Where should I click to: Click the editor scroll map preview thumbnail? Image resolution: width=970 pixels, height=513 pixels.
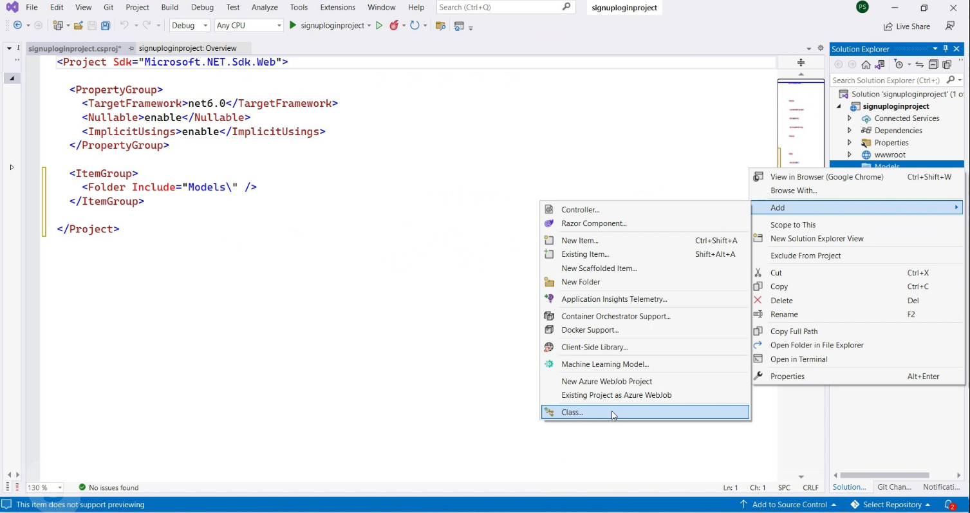coord(801,116)
